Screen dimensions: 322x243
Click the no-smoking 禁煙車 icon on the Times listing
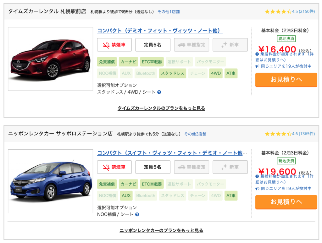[106, 45]
